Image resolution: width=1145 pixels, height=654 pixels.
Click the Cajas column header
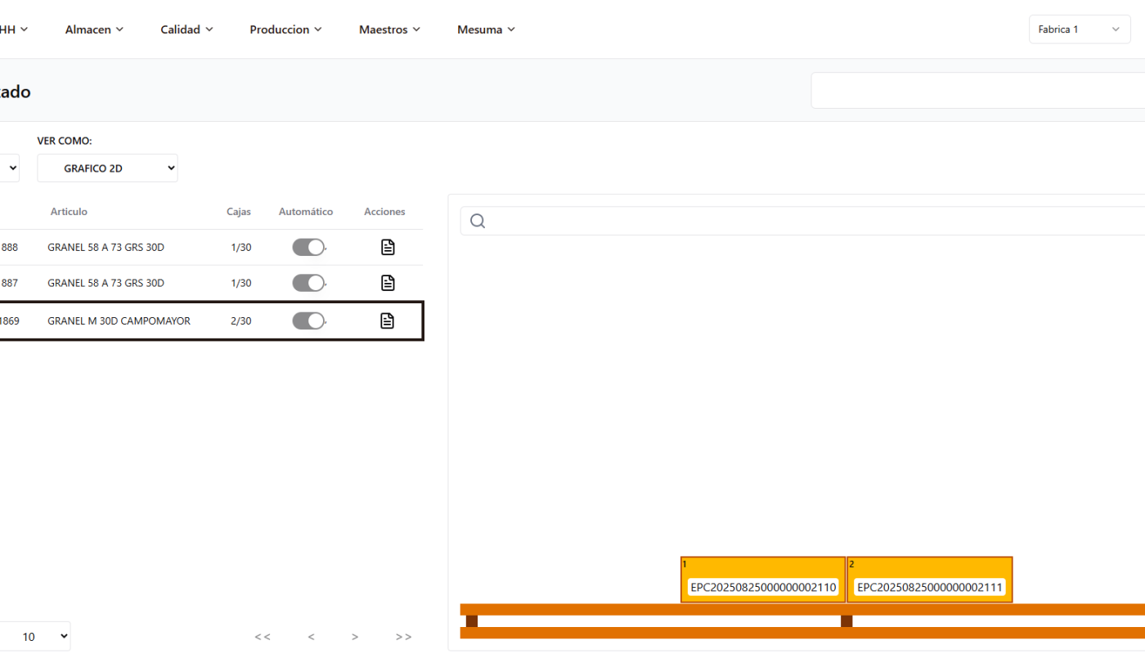coord(239,212)
